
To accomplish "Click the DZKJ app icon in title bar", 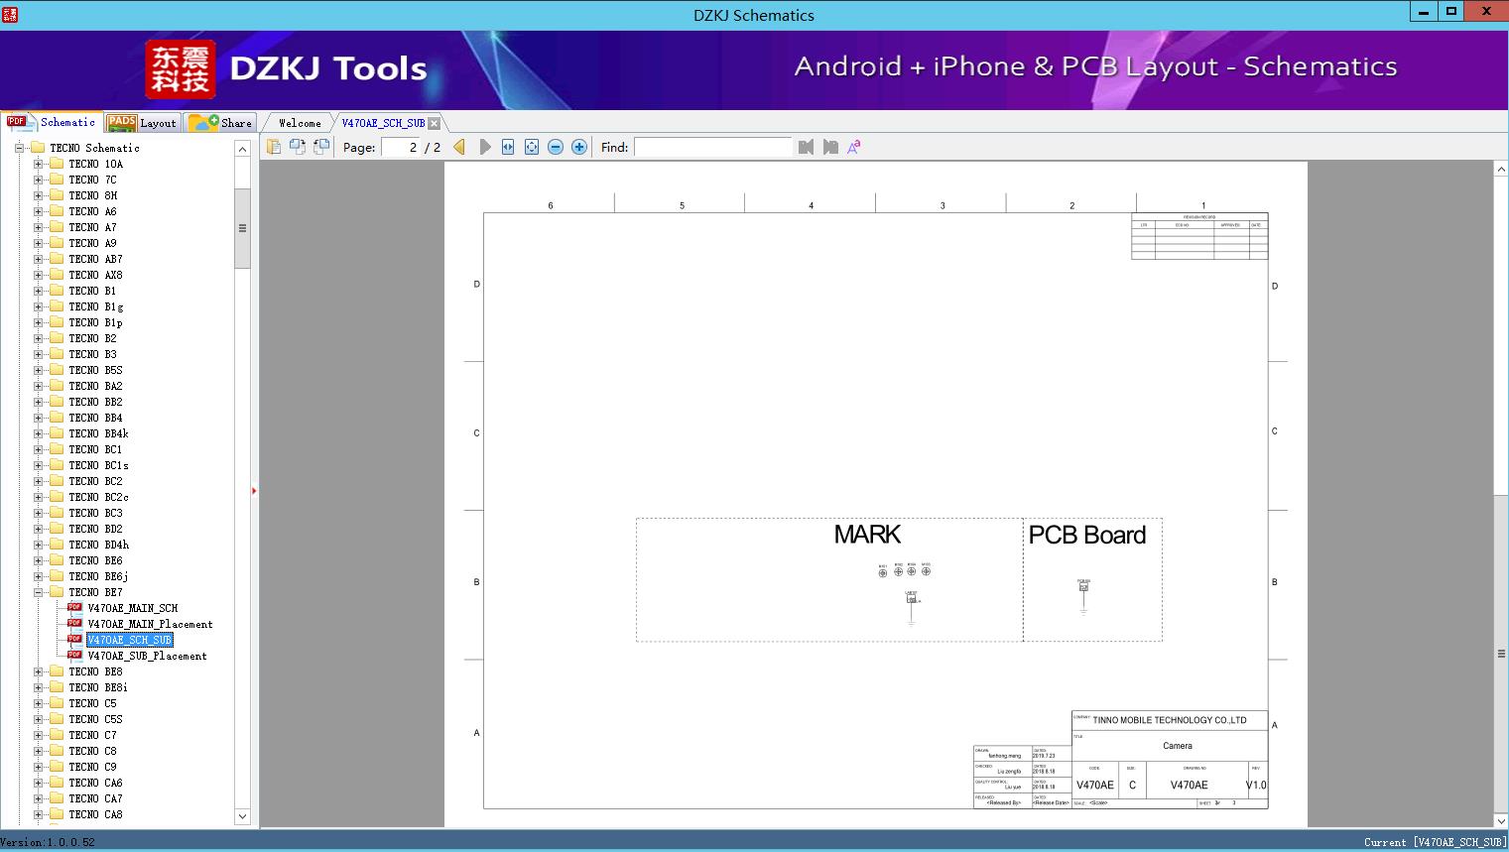I will tap(10, 14).
